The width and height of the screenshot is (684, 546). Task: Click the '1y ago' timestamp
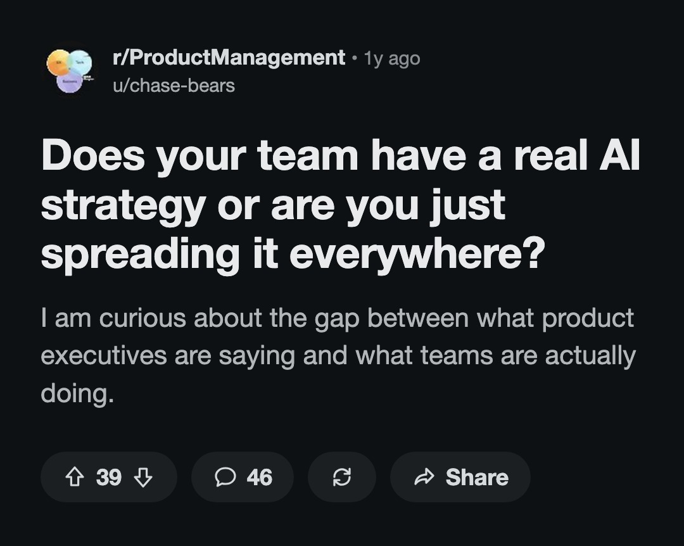392,58
